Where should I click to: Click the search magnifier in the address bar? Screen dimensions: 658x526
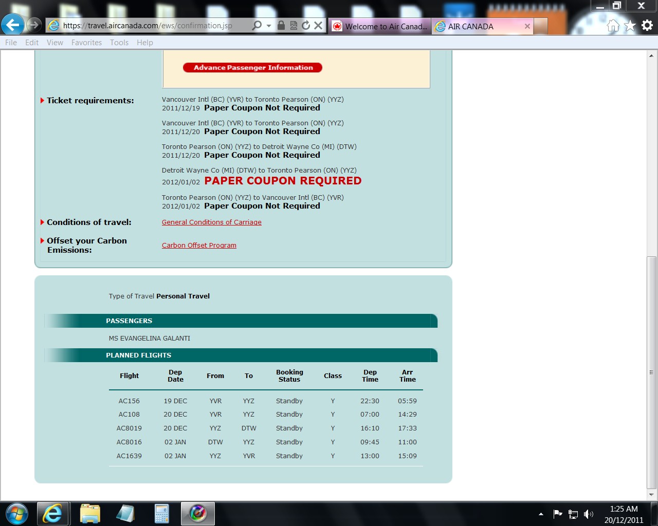pos(257,25)
